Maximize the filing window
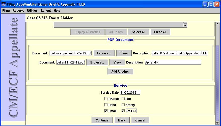This screenshot has width=221, height=126. [211, 4]
